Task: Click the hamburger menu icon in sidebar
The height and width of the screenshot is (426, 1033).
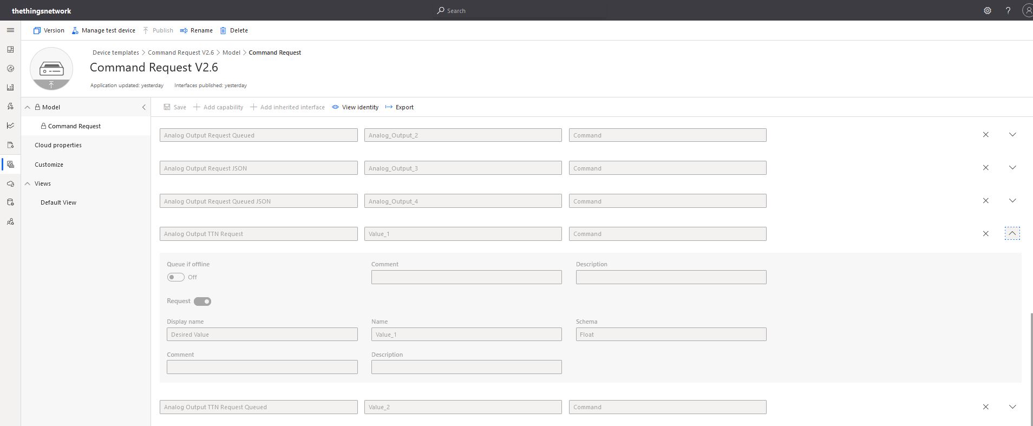Action: tap(10, 30)
